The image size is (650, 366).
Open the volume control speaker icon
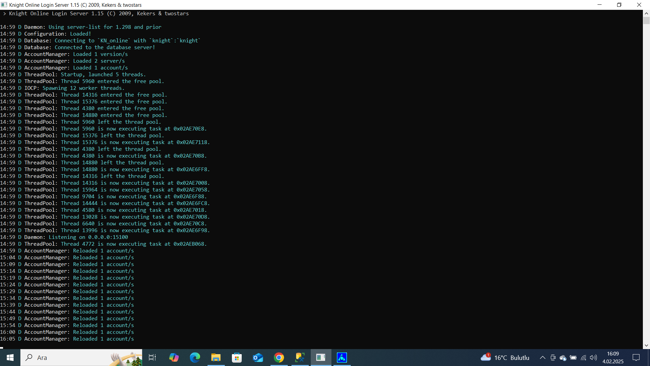(593, 358)
